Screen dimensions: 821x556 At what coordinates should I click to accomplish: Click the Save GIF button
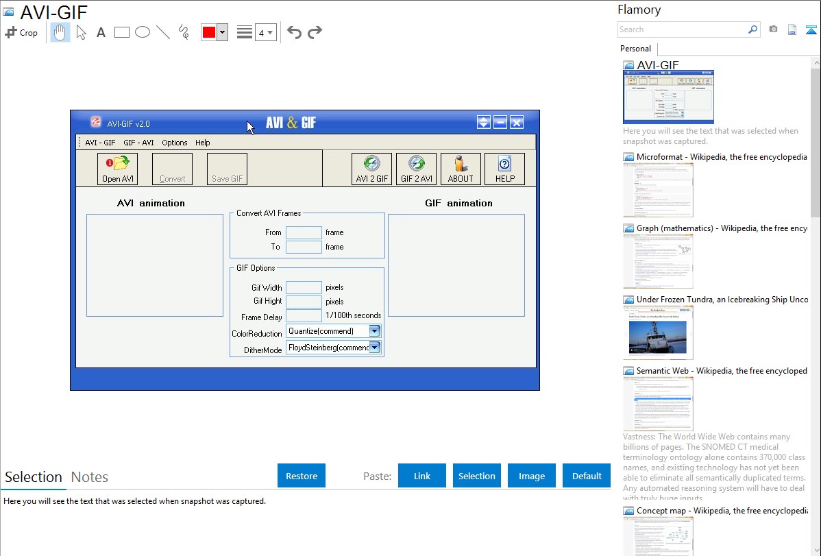click(x=228, y=169)
